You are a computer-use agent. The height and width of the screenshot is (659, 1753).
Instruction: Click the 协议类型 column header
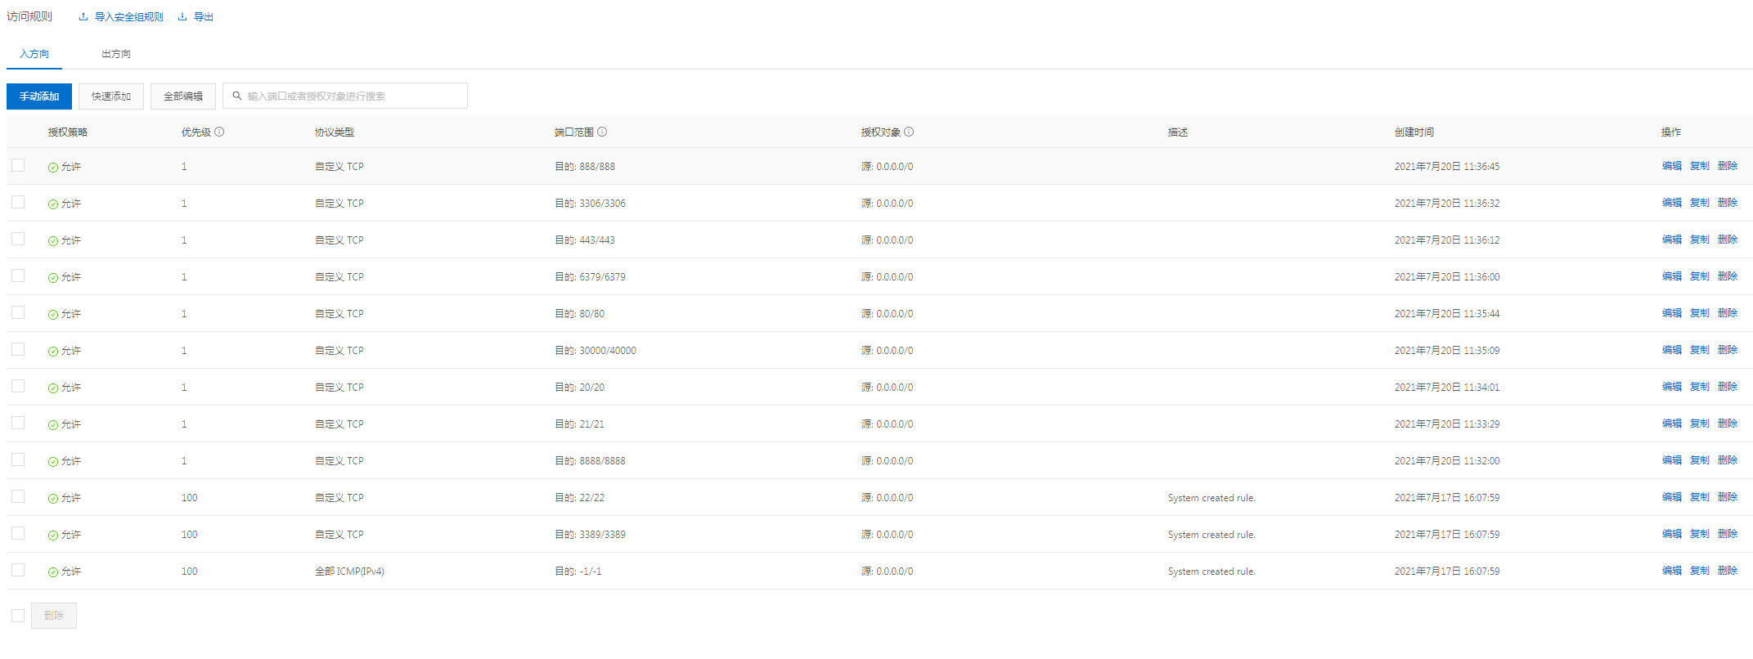click(x=335, y=132)
